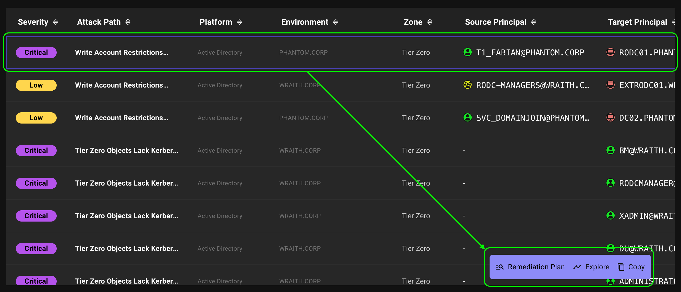Screen dimensions: 681x292
Task: Sort by Environment column arrows
Action: pyautogui.click(x=336, y=22)
